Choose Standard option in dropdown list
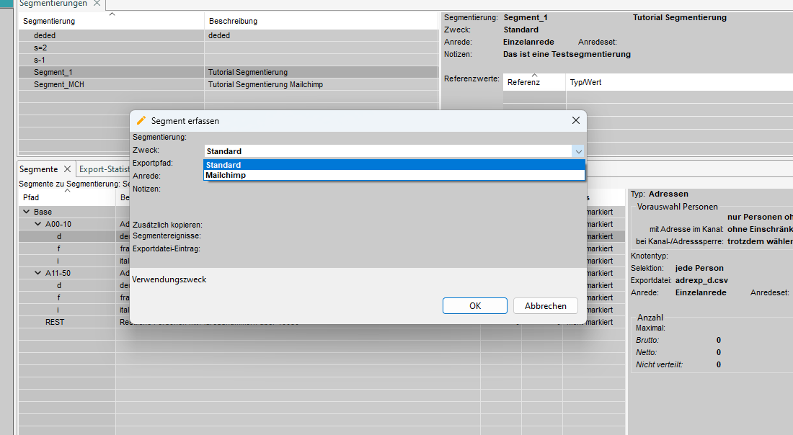The height and width of the screenshot is (435, 793). [x=223, y=165]
